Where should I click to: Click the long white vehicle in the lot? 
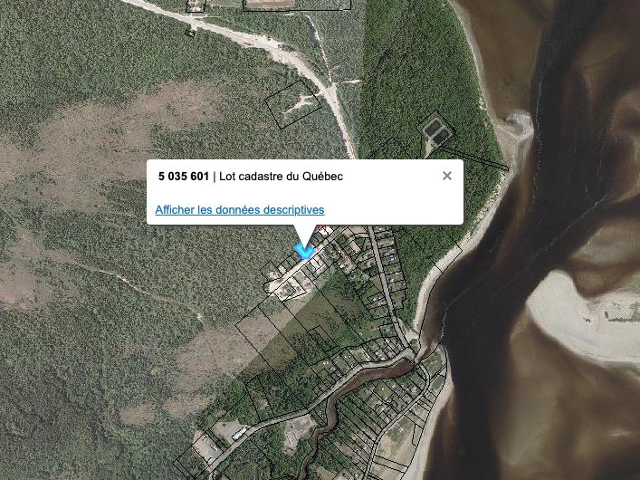click(x=239, y=434)
